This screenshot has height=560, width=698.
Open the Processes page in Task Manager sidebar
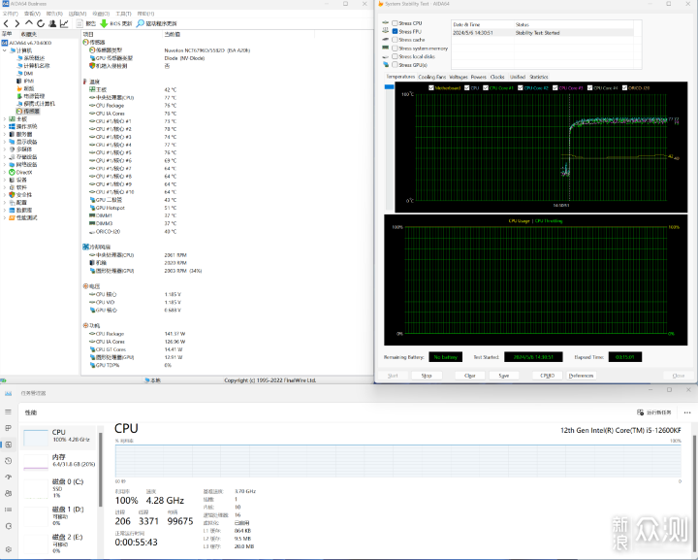click(8, 428)
